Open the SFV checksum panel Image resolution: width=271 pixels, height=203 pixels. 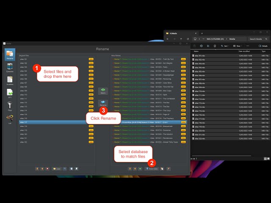pyautogui.click(x=9, y=93)
